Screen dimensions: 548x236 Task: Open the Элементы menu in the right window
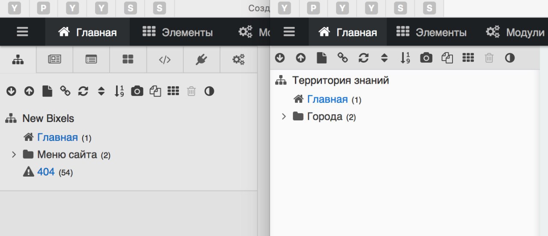(x=431, y=32)
